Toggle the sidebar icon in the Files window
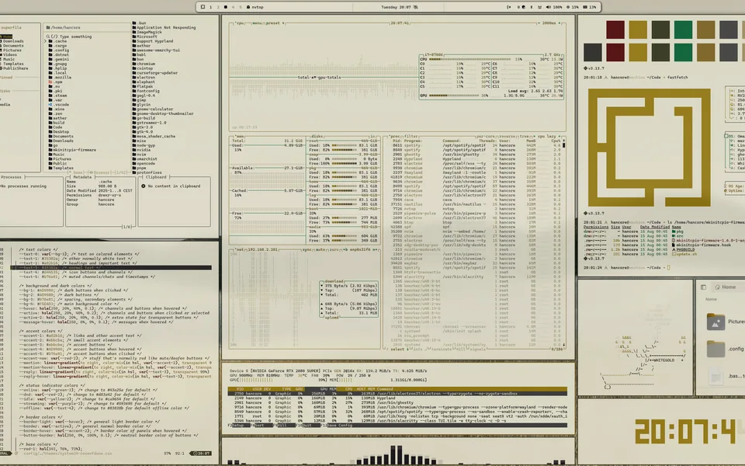The image size is (745, 466). pos(703,287)
